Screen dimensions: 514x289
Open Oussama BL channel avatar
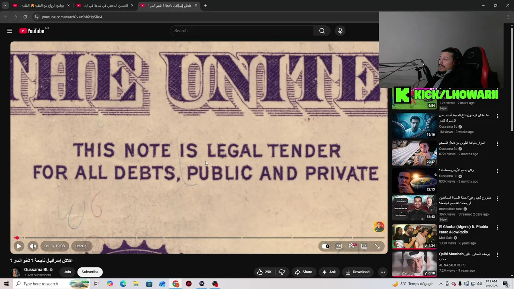(16, 272)
